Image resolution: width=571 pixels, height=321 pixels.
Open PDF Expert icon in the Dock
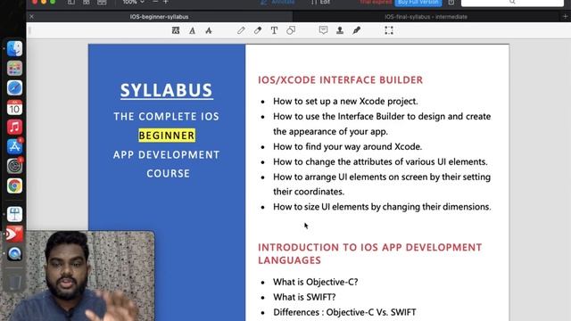pos(14,234)
